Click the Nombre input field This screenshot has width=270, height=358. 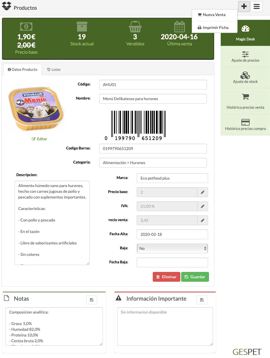coord(153,99)
